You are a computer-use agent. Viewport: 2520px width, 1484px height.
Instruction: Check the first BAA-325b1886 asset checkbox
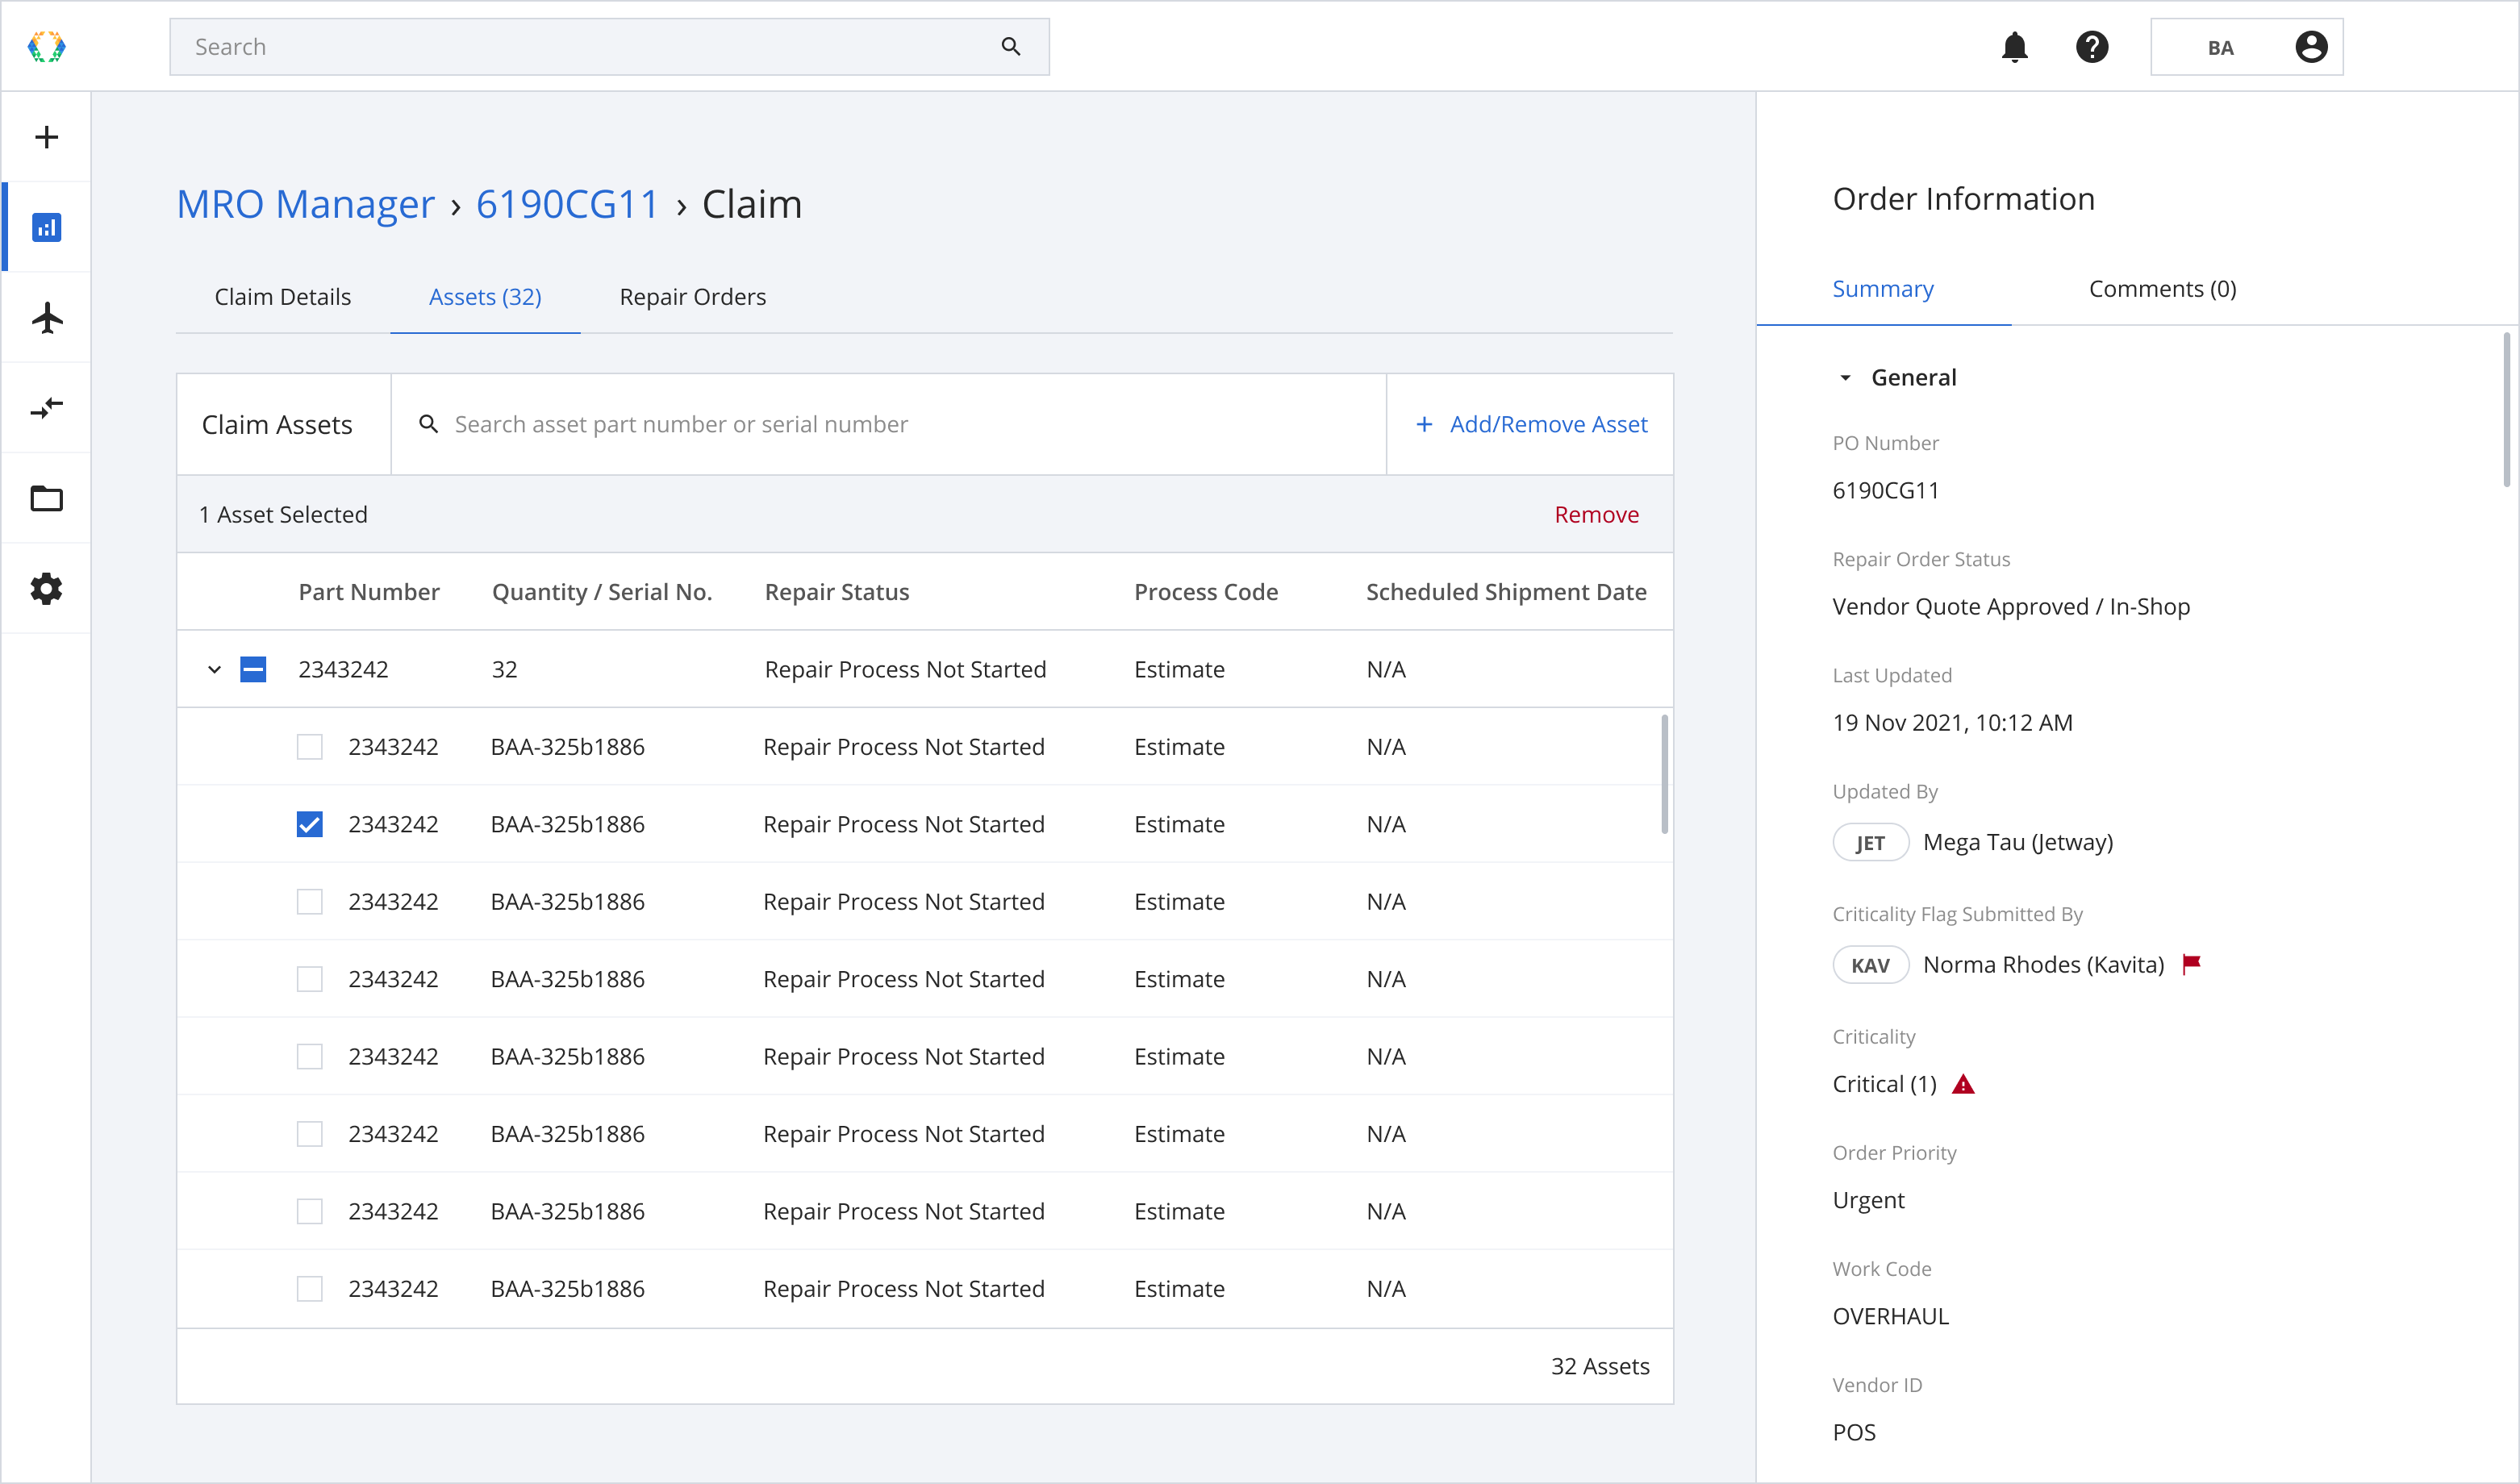coord(310,747)
